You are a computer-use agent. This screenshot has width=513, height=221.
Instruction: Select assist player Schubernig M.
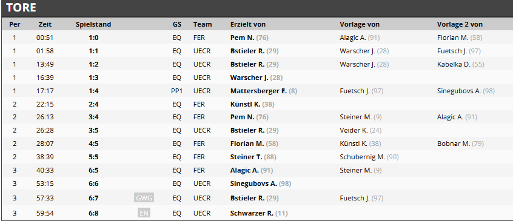[x=362, y=157]
